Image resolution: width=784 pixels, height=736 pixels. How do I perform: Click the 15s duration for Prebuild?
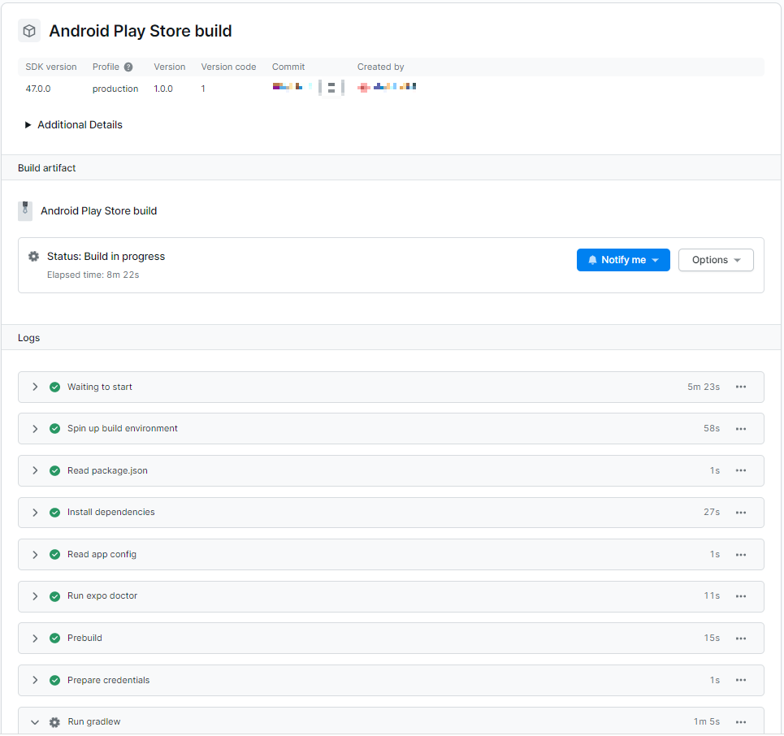(x=712, y=639)
